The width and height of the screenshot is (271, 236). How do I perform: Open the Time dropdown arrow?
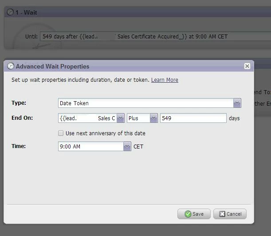[x=127, y=146]
